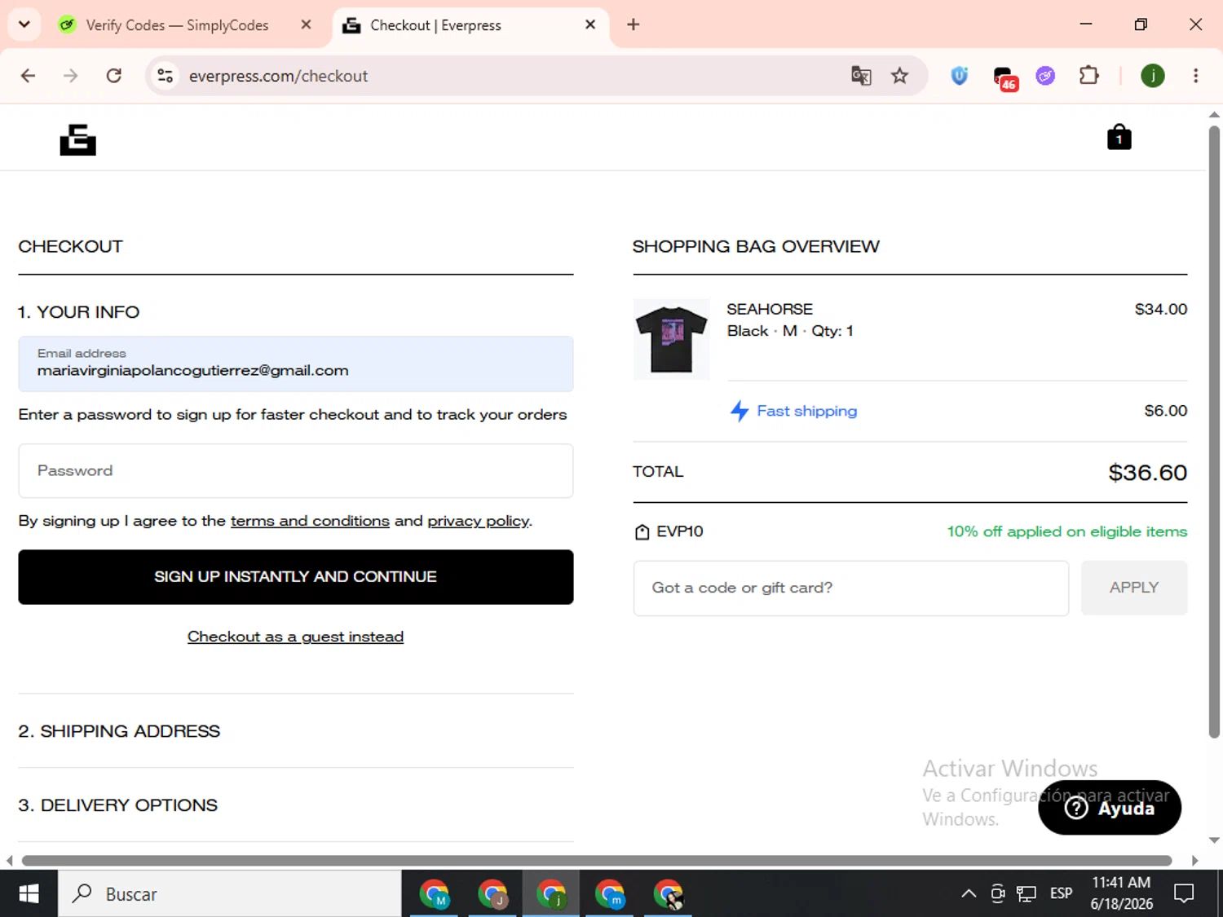Viewport: 1223px width, 917px height.
Task: Expand the tab search dropdown arrow
Action: pos(24,24)
